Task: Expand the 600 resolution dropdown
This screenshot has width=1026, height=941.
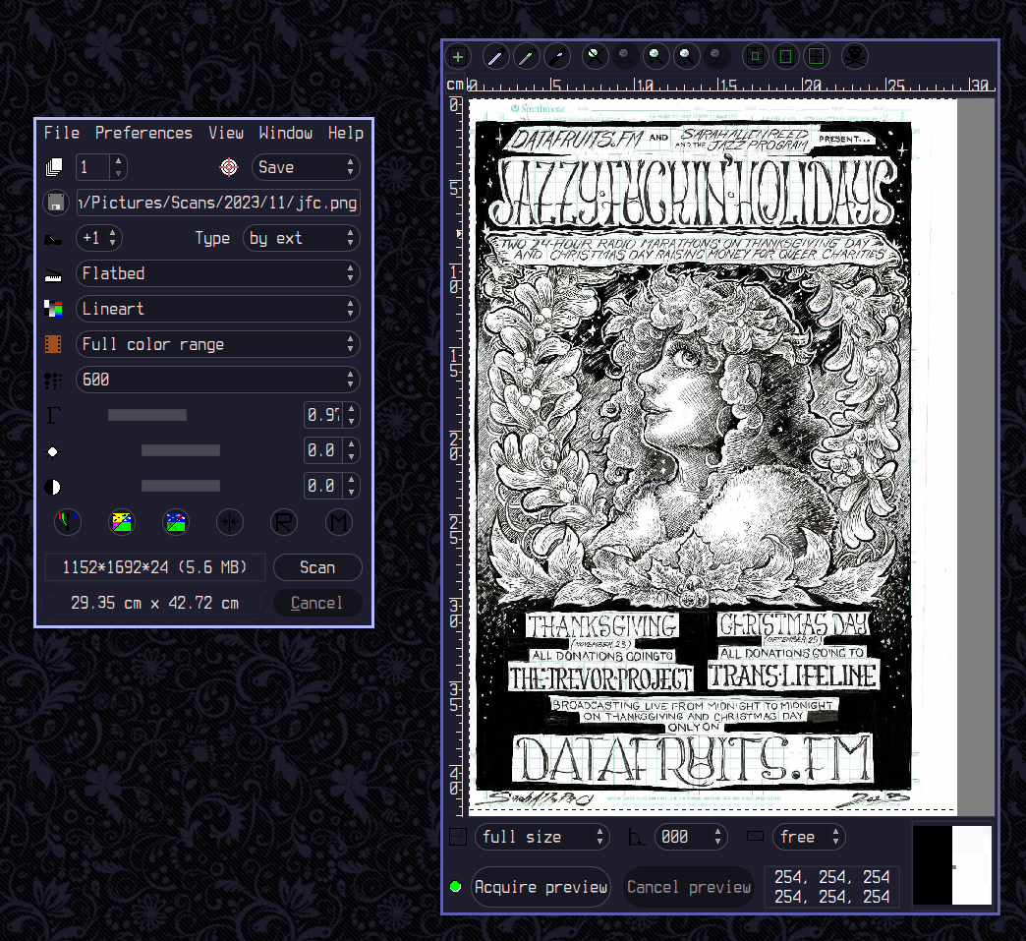Action: 218,380
